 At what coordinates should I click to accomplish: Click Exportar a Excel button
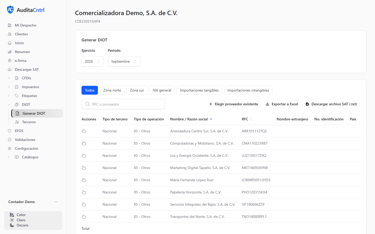click(282, 104)
